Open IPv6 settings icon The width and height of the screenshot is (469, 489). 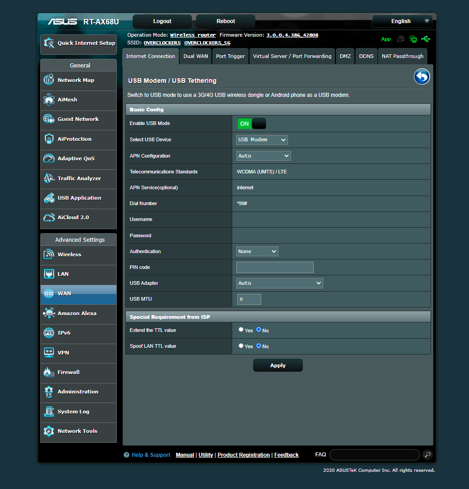pos(48,333)
